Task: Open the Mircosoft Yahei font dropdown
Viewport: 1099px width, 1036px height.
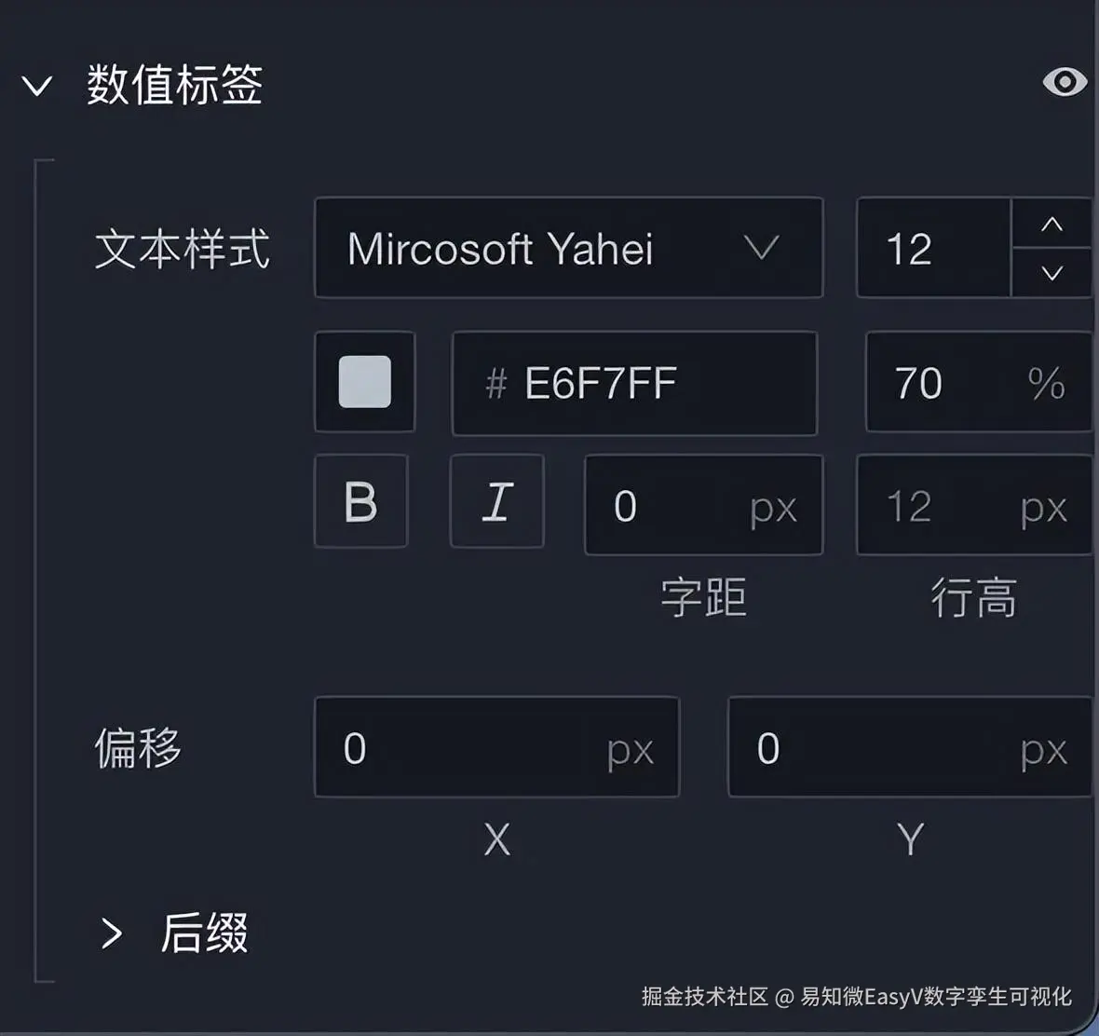Action: tap(568, 248)
